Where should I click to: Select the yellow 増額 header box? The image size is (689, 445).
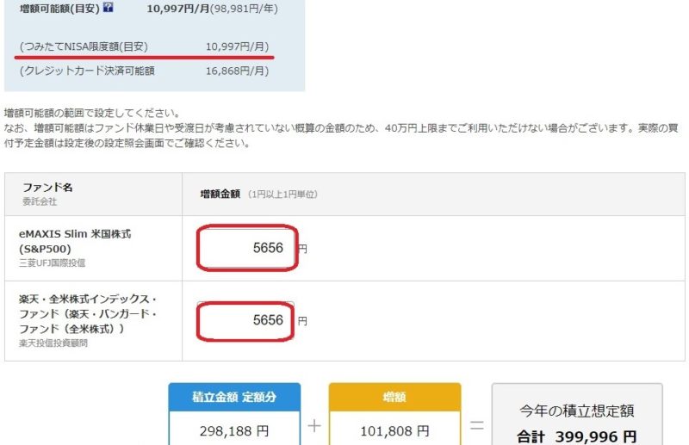click(x=394, y=397)
